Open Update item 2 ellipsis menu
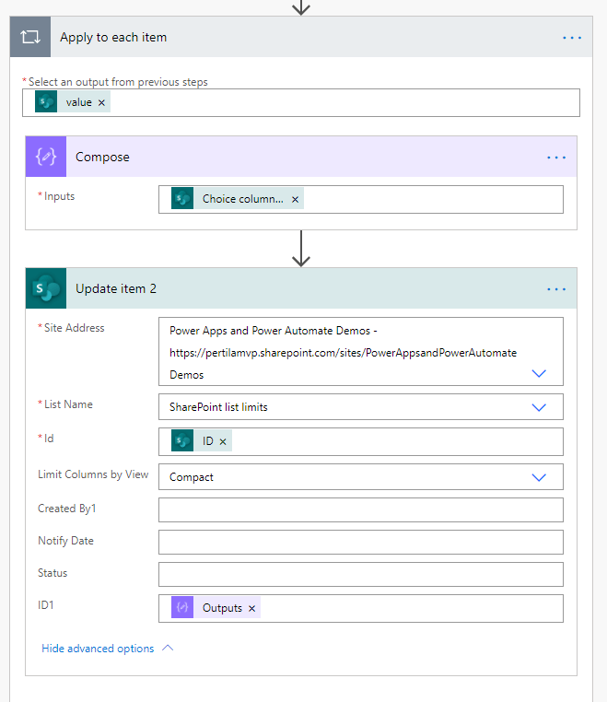The height and width of the screenshot is (702, 607). pyautogui.click(x=556, y=289)
